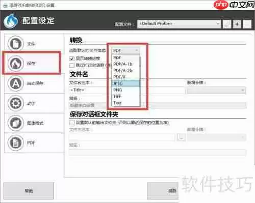255x203 pixels.
Task: Choose PDF/X from the format list
Action: click(x=125, y=77)
